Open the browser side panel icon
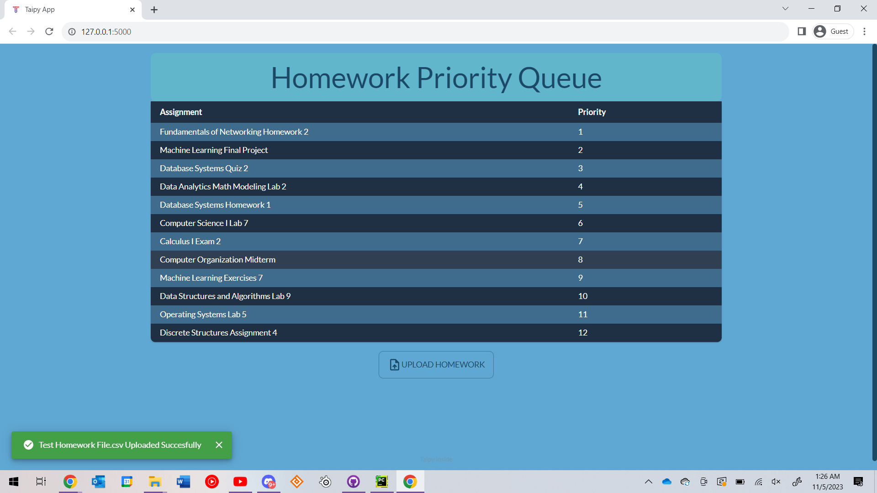This screenshot has height=493, width=877. pyautogui.click(x=801, y=31)
